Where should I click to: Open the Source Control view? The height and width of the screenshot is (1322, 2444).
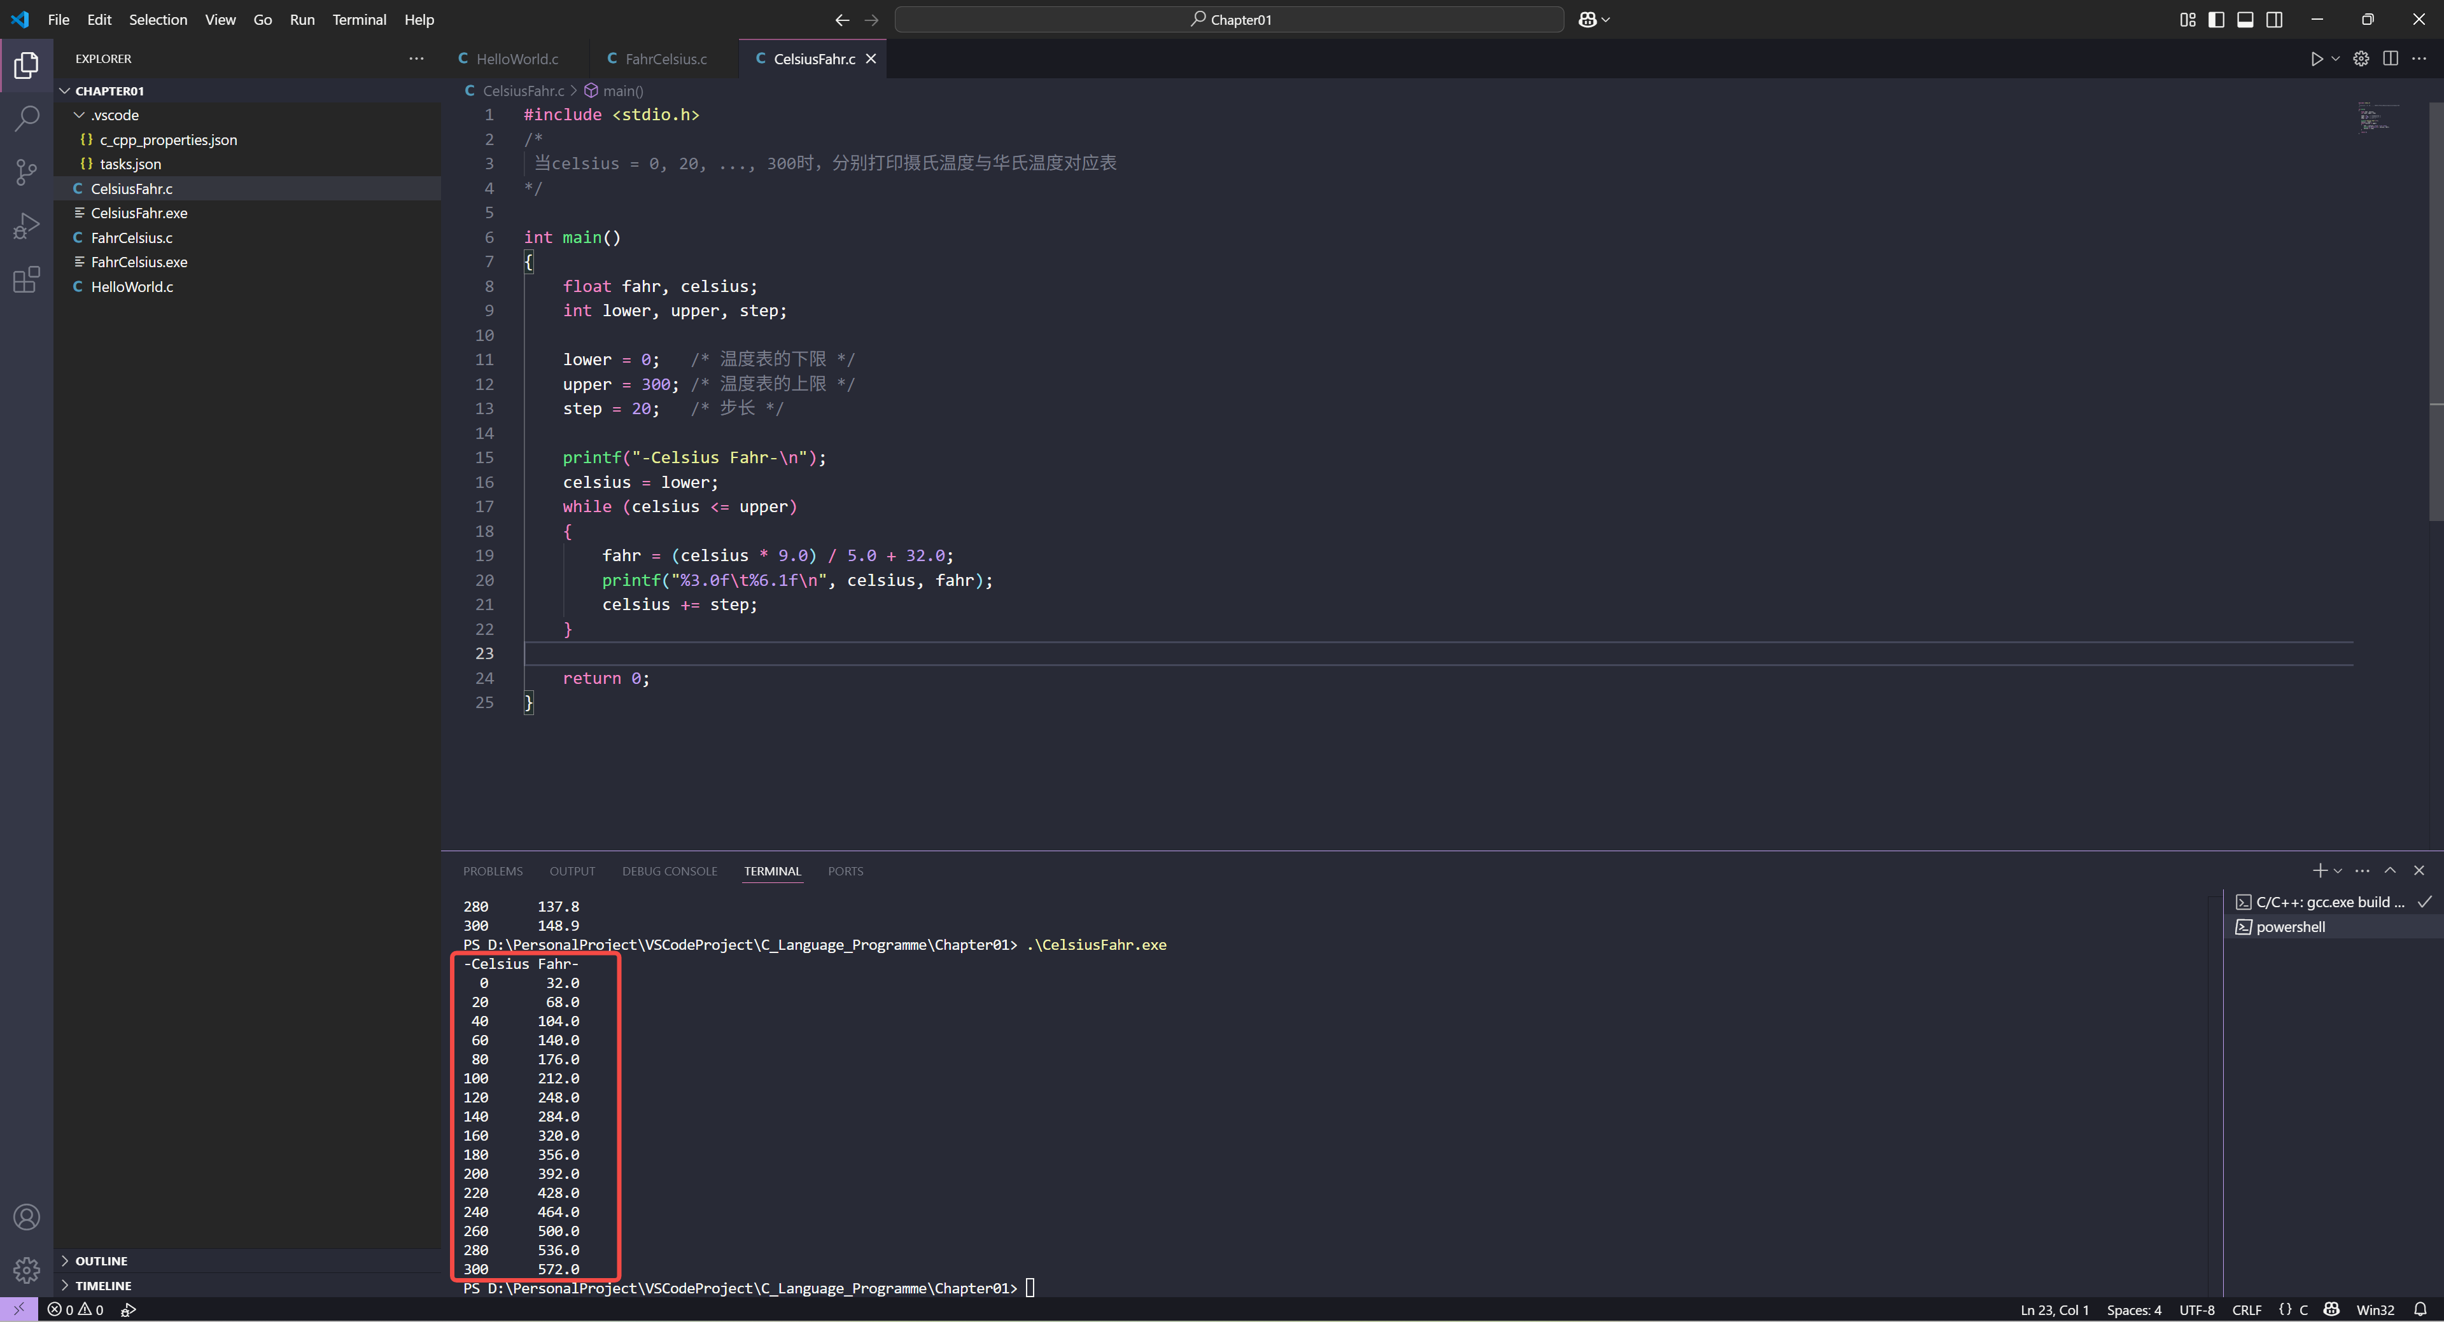tap(27, 172)
